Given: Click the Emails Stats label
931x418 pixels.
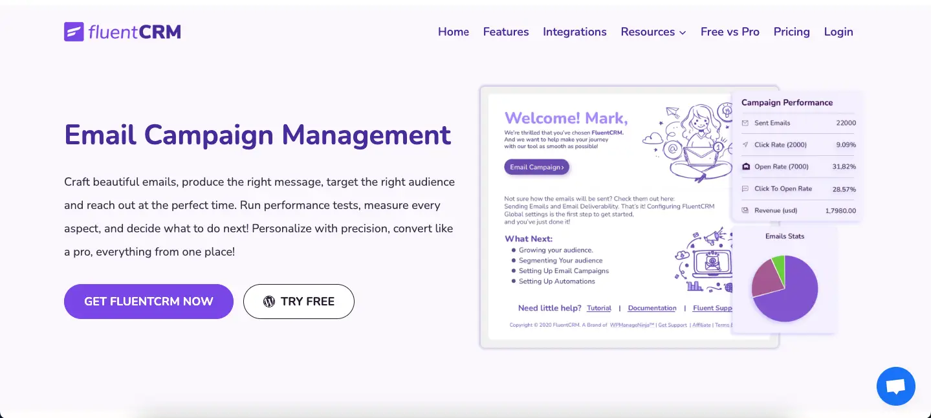Looking at the screenshot, I should 785,236.
